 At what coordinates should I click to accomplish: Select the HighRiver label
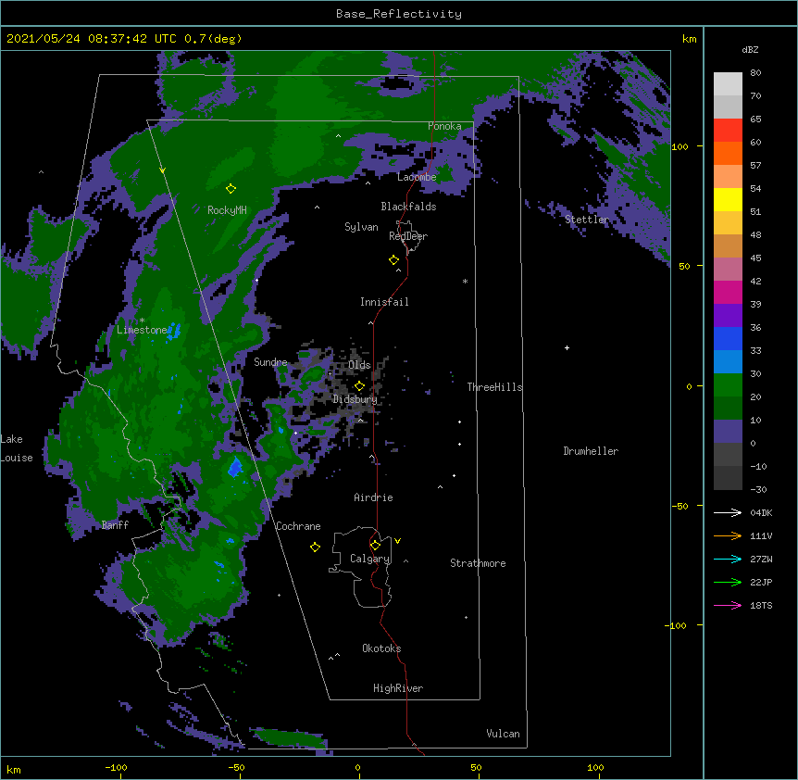398,688
